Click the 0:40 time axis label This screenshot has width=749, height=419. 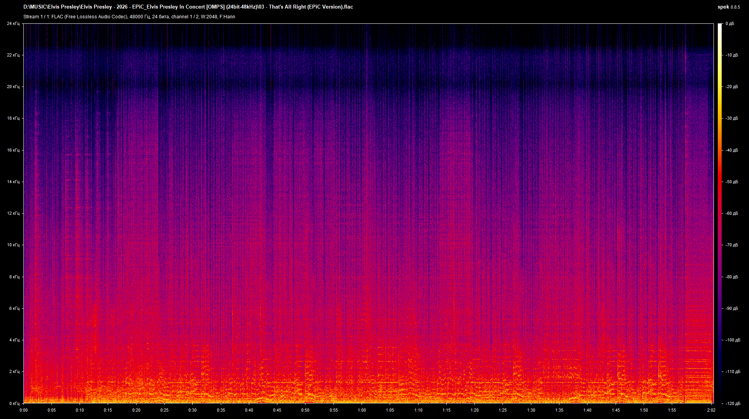tap(249, 410)
